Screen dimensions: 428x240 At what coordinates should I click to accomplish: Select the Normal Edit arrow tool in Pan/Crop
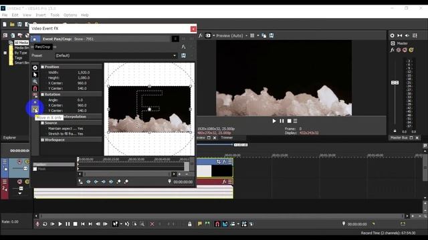pos(35,75)
